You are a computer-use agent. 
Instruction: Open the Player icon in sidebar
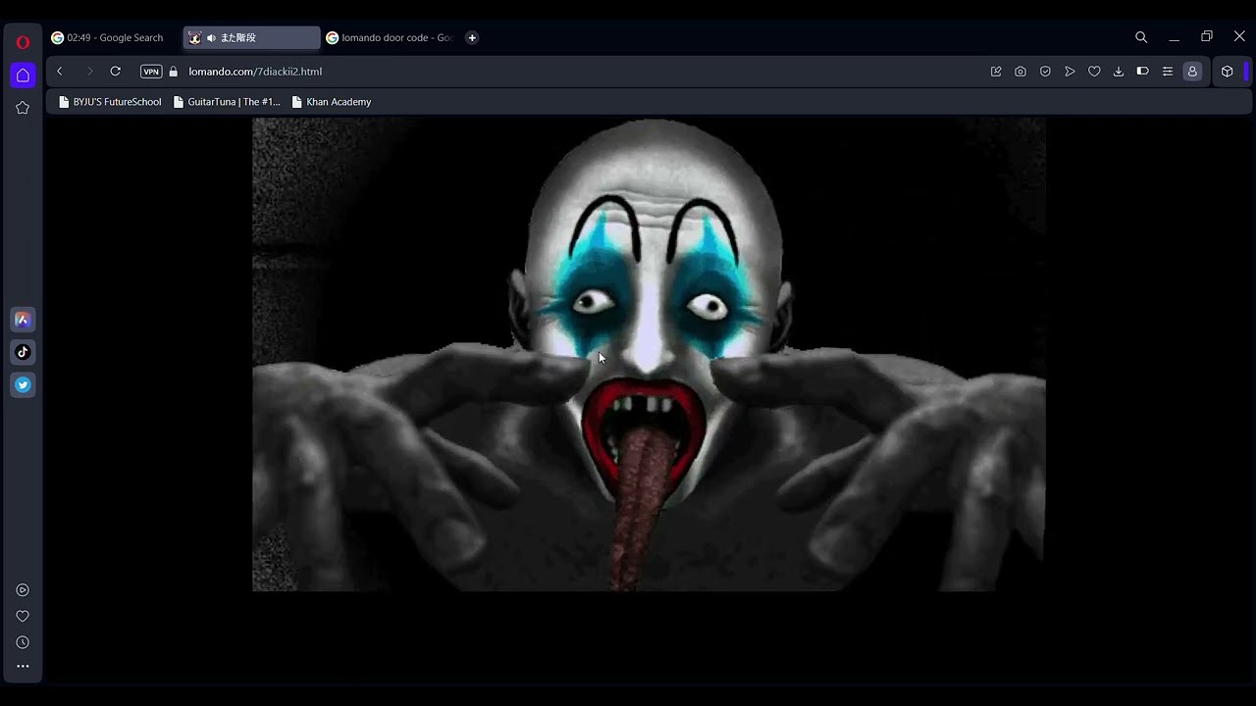tap(23, 590)
